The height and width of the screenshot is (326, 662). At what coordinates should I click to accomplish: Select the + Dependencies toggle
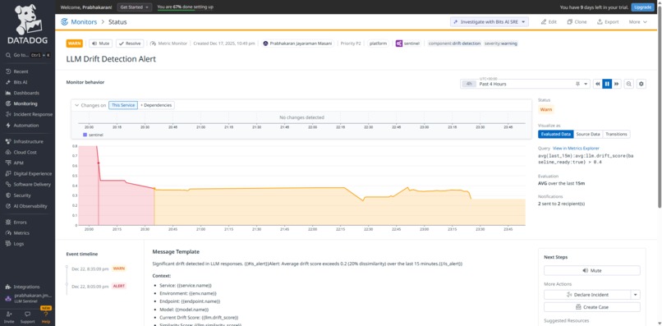[x=156, y=105]
